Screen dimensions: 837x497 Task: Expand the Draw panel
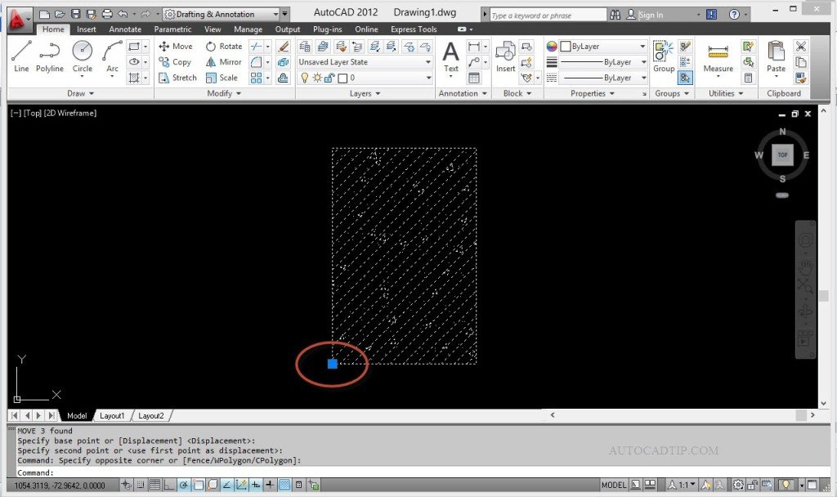pos(81,93)
